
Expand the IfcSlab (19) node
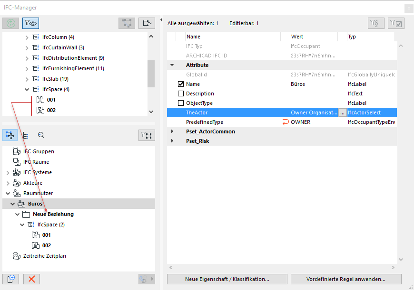[x=27, y=79]
